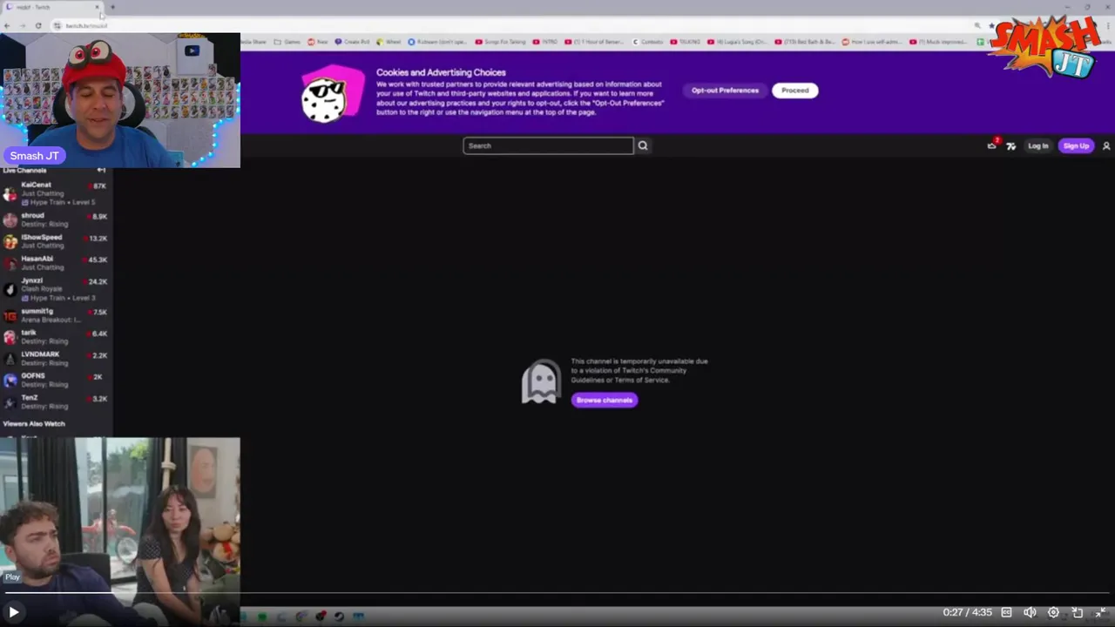Viewport: 1115px width, 627px height.
Task: Select the Twitch browser tab
Action: (x=51, y=7)
